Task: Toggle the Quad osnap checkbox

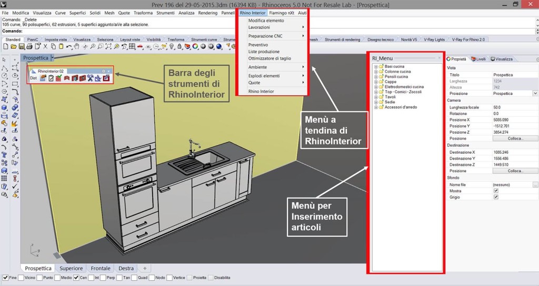Action: tap(134, 278)
